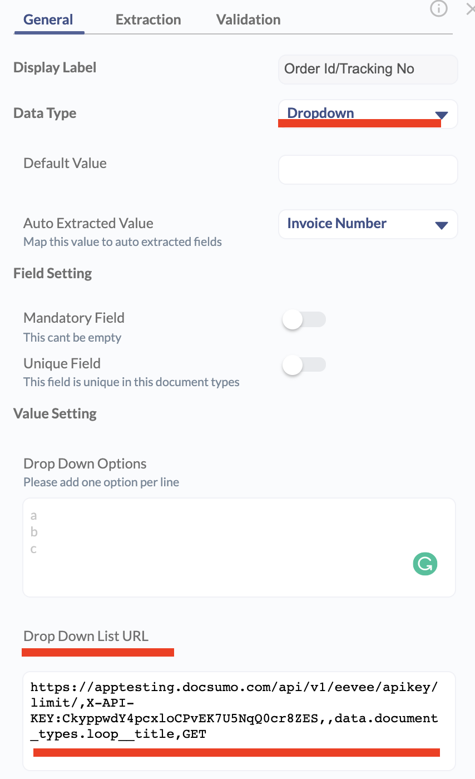Enable the Unique Field switch

pos(304,365)
